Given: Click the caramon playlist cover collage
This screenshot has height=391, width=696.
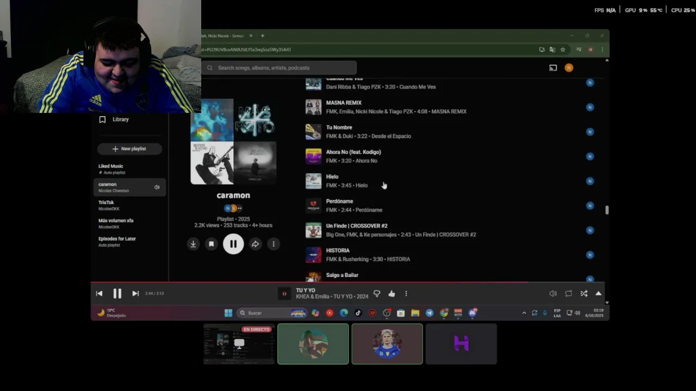Looking at the screenshot, I should point(233,142).
